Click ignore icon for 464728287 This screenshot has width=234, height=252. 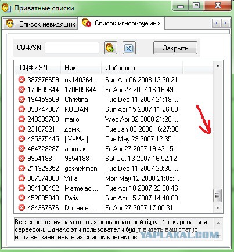[21, 148]
